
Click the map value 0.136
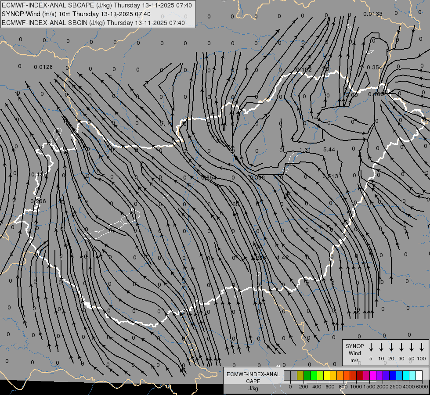click(39, 175)
